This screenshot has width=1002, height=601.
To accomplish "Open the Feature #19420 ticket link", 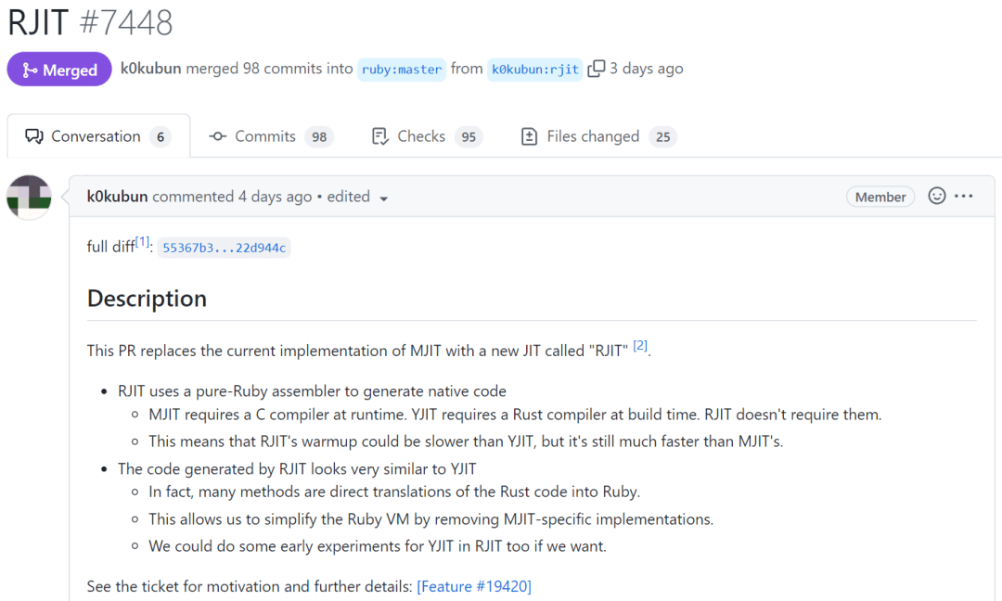I will tap(474, 586).
